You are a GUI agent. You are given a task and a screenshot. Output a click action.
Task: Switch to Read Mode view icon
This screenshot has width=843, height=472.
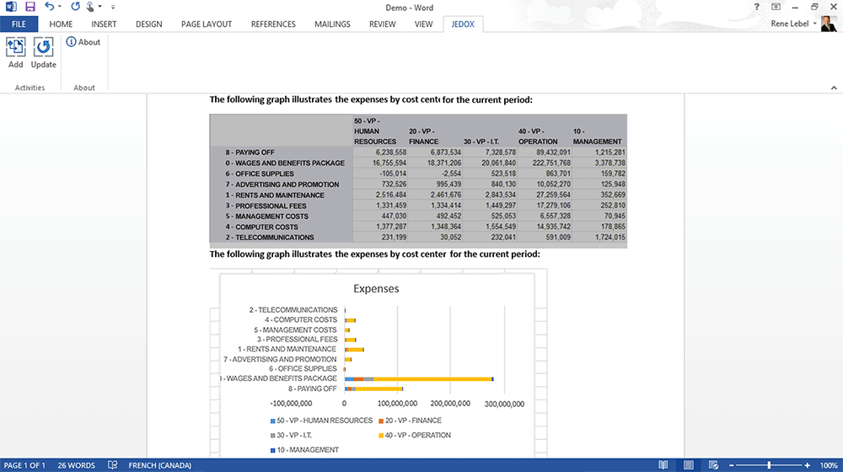point(663,465)
